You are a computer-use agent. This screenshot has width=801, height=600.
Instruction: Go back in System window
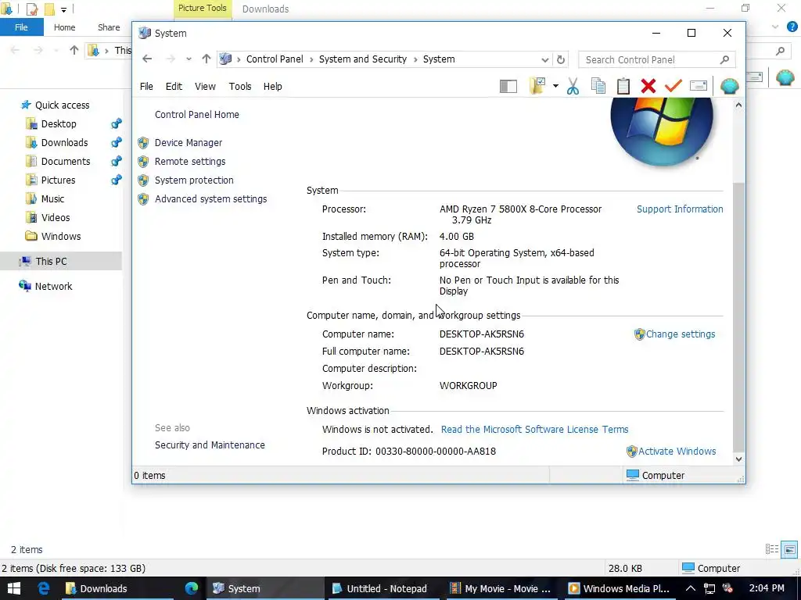[x=147, y=59]
